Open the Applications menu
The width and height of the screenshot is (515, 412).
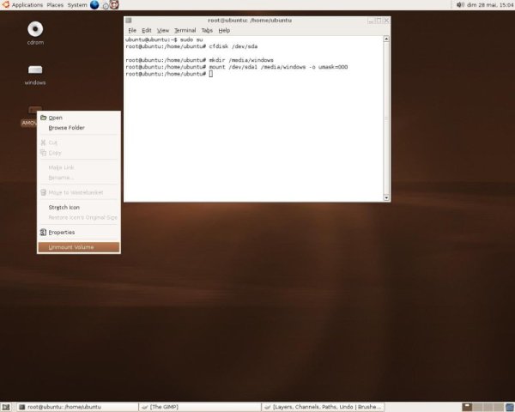point(27,5)
